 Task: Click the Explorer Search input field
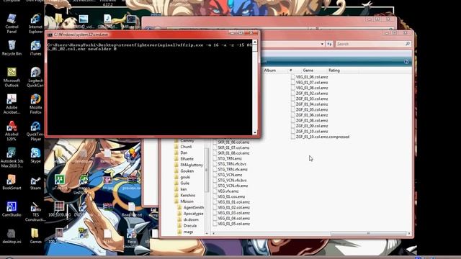(x=370, y=44)
